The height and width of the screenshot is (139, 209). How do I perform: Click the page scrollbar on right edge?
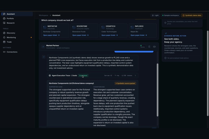(208, 73)
